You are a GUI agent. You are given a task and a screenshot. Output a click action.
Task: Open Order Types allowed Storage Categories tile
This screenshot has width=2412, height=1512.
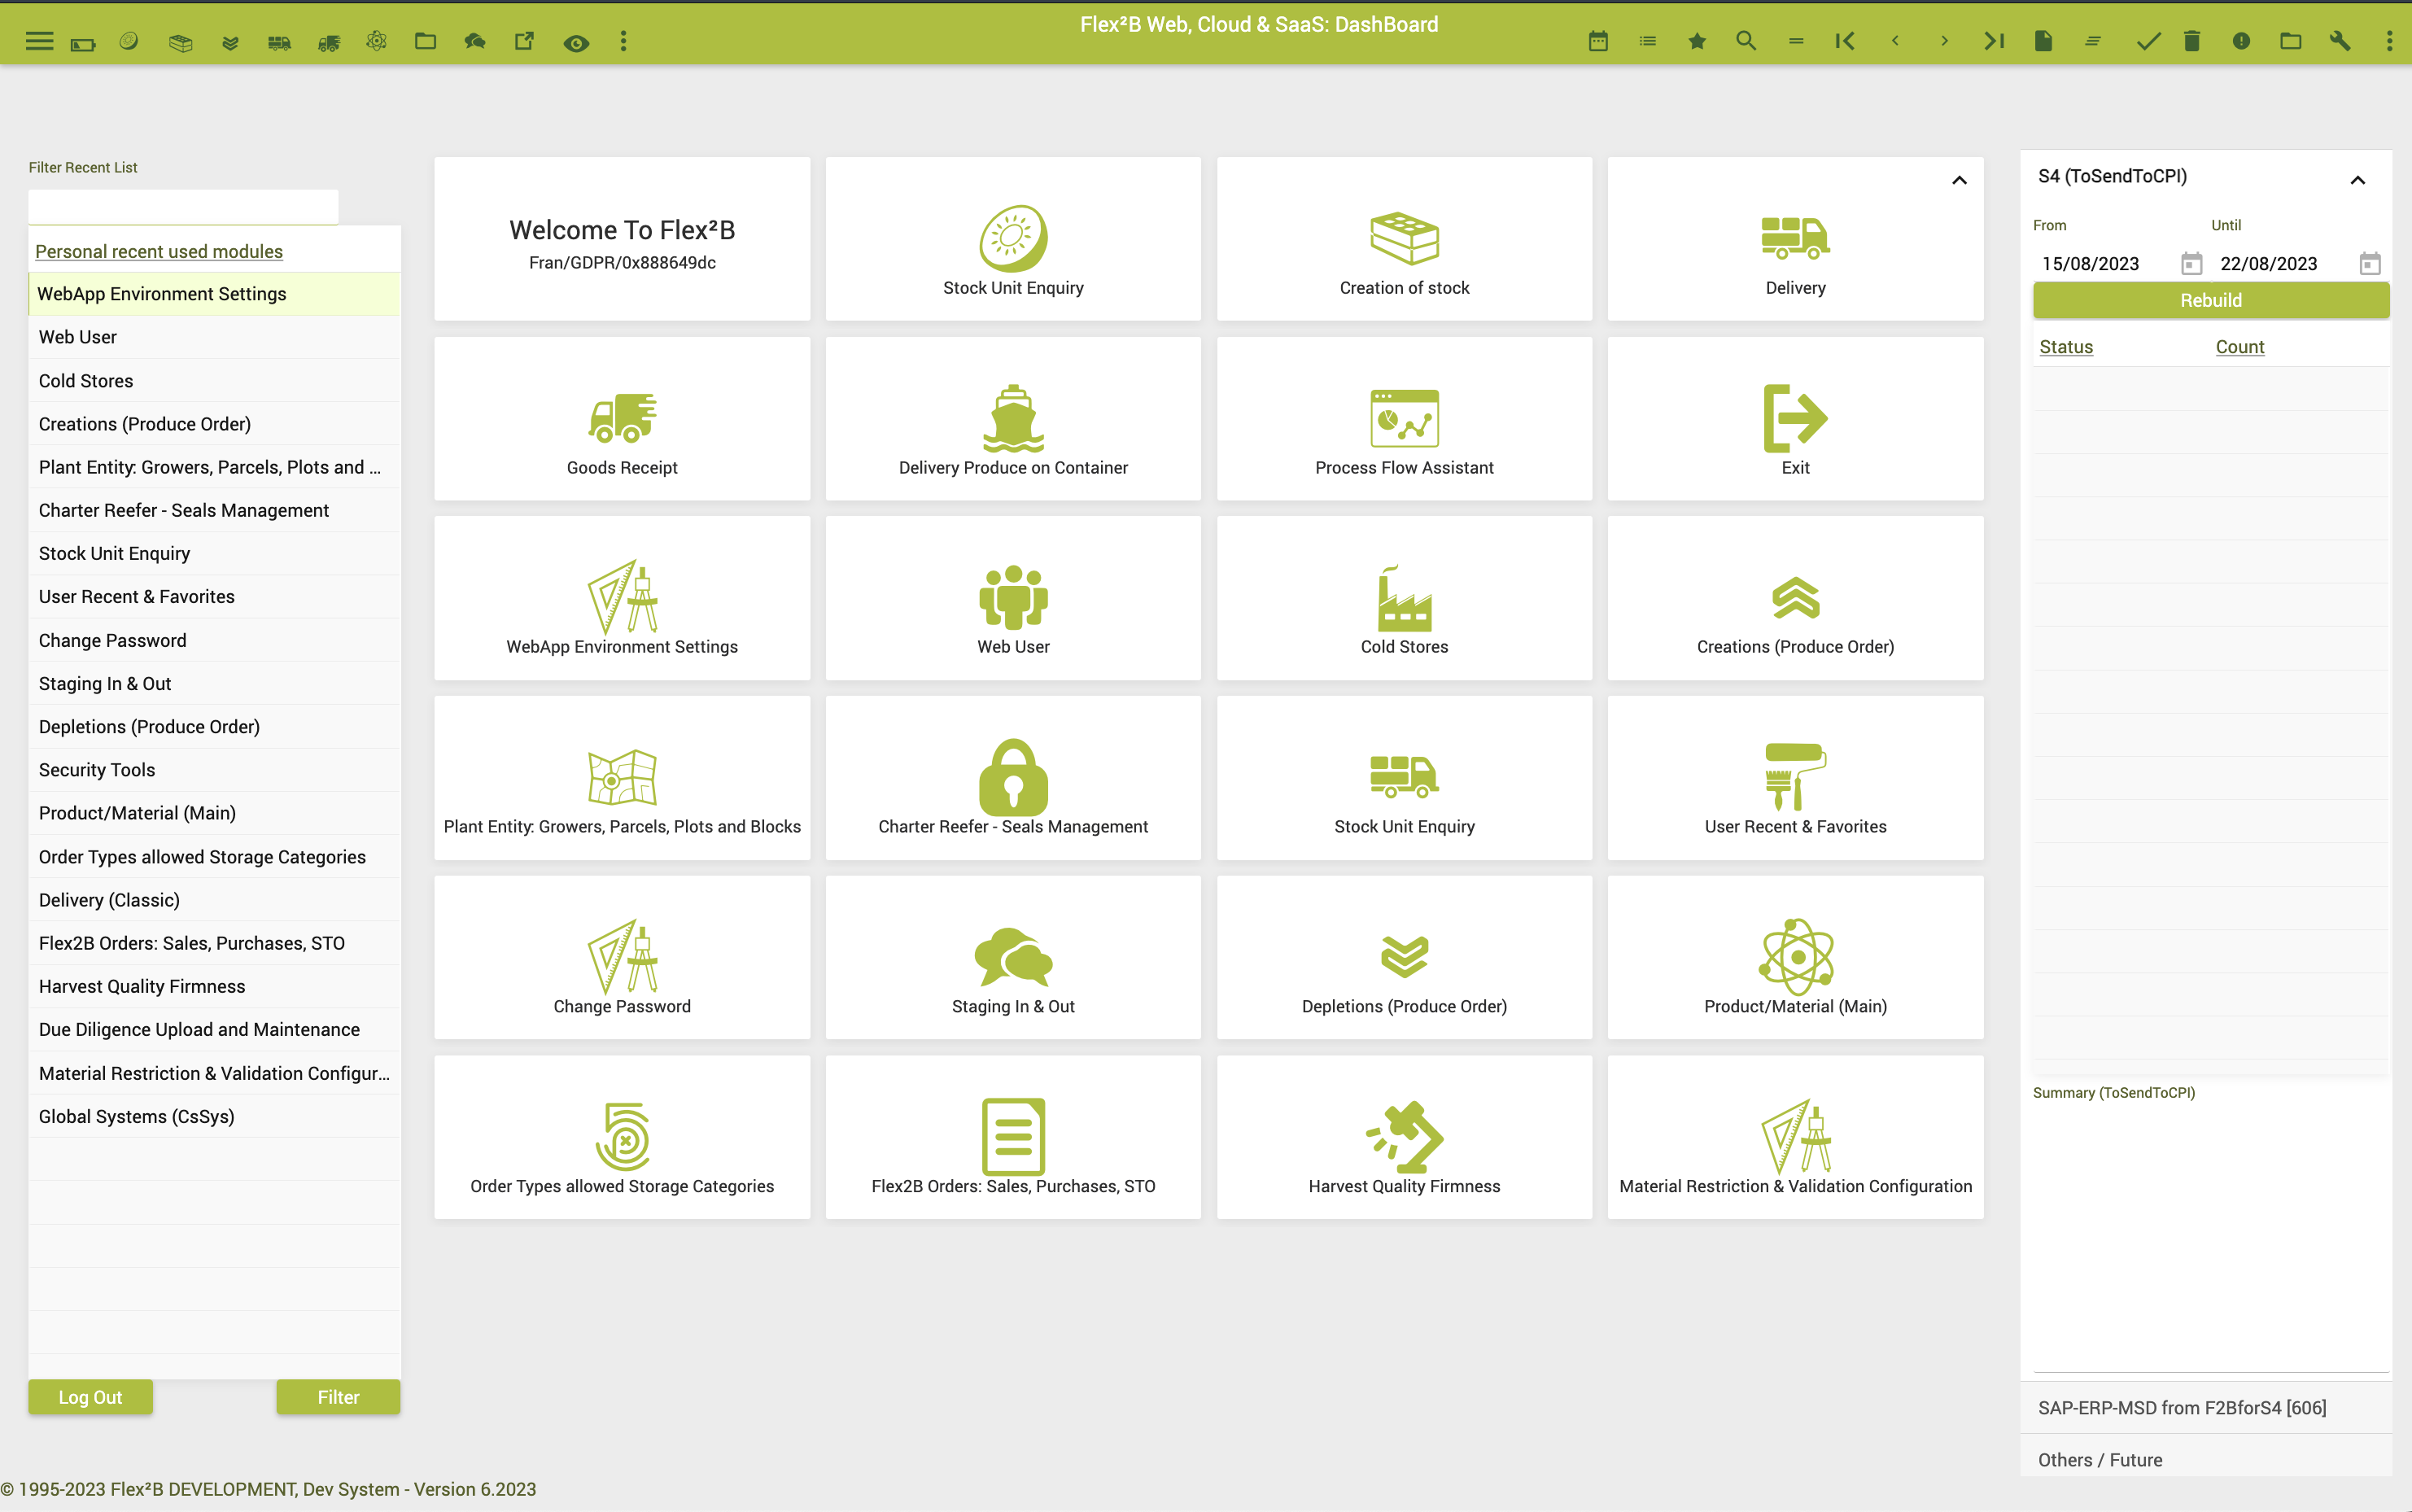click(622, 1137)
